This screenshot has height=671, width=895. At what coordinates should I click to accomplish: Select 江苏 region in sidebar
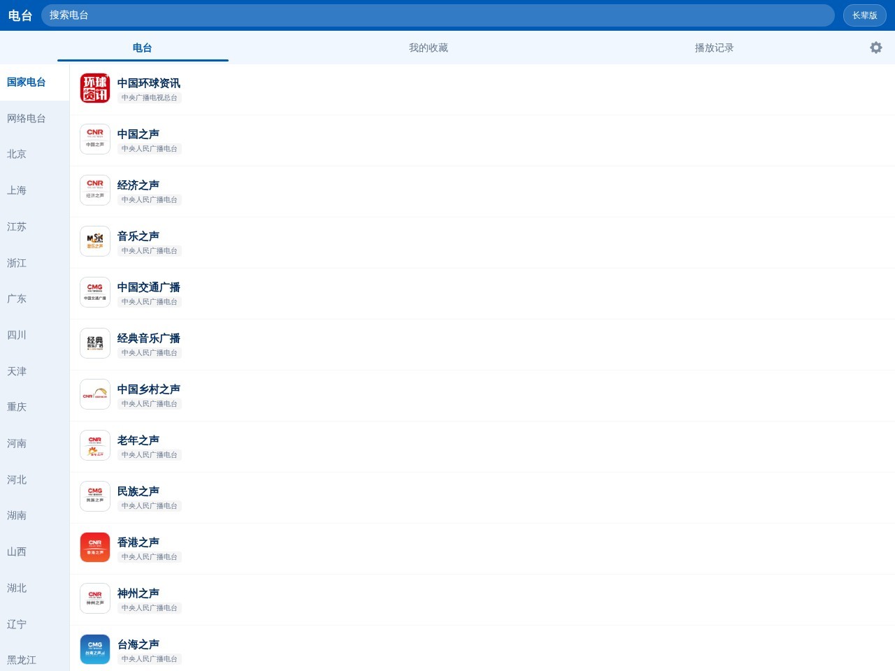[35, 226]
